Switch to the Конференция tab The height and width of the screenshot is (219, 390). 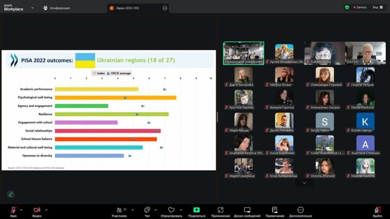coord(56,8)
